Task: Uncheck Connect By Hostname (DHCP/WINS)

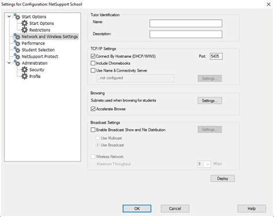Action: point(93,56)
